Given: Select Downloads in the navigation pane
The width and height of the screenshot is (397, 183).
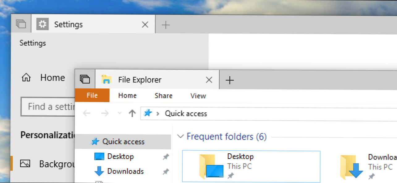Looking at the screenshot, I should coord(125,171).
